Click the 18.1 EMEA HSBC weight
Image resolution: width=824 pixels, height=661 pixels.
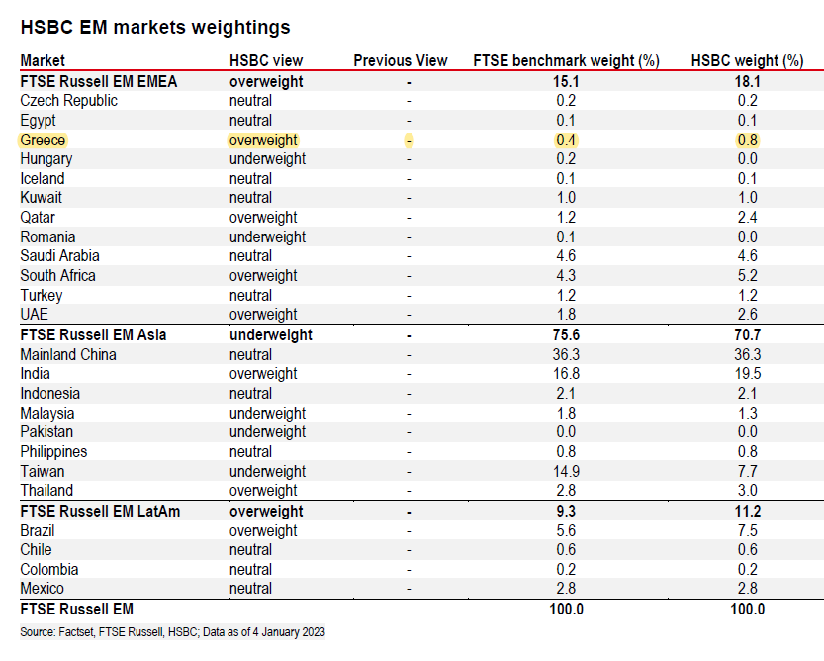coord(747,81)
